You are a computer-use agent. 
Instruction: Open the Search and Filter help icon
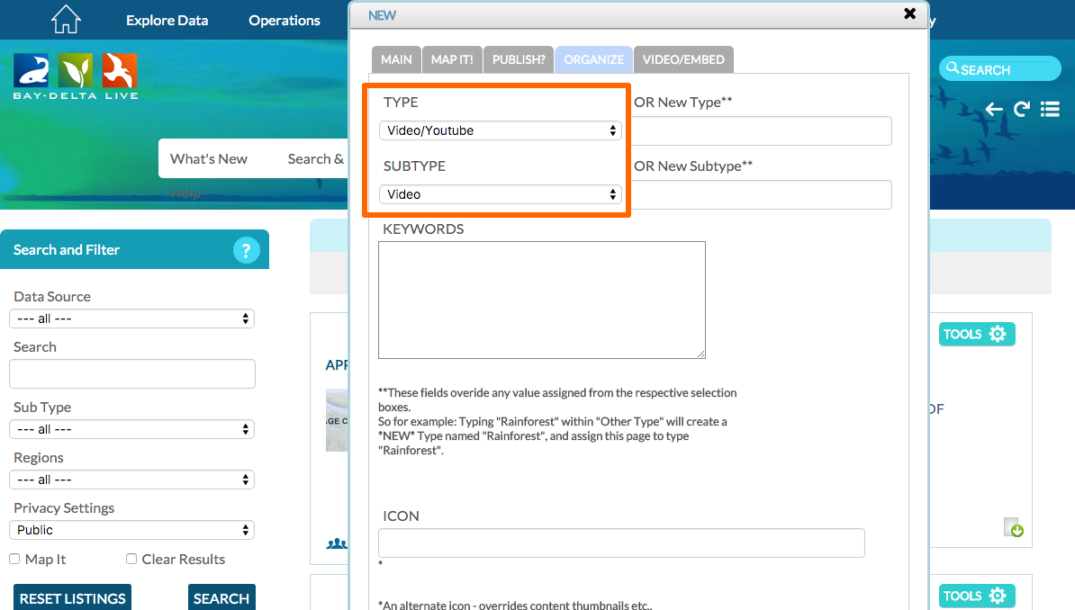click(246, 250)
